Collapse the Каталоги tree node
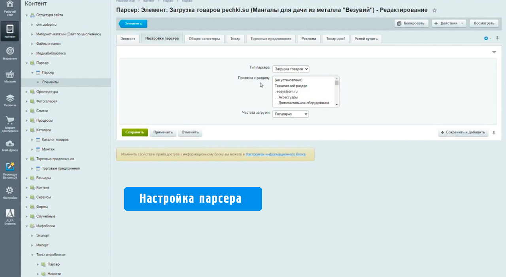Screen dimensions: 506x277 [26, 130]
